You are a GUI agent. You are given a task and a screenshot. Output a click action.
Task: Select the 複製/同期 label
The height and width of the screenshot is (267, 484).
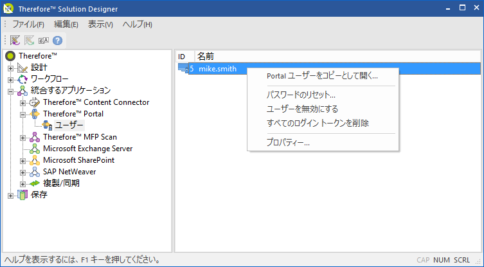61,183
